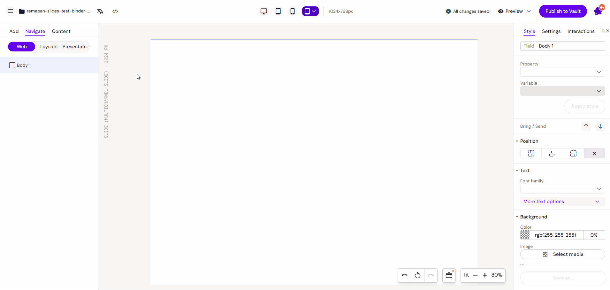Open the Settings tab
This screenshot has height=290, width=610.
point(551,31)
